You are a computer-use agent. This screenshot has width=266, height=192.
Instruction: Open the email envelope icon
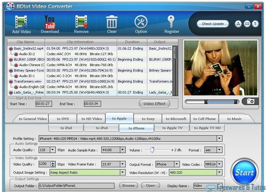[x=247, y=24]
